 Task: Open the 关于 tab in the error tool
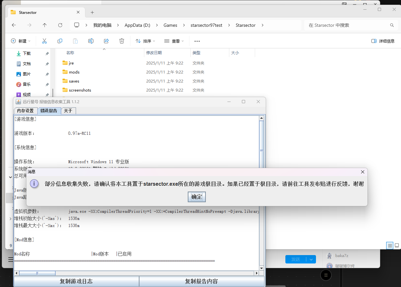68,111
